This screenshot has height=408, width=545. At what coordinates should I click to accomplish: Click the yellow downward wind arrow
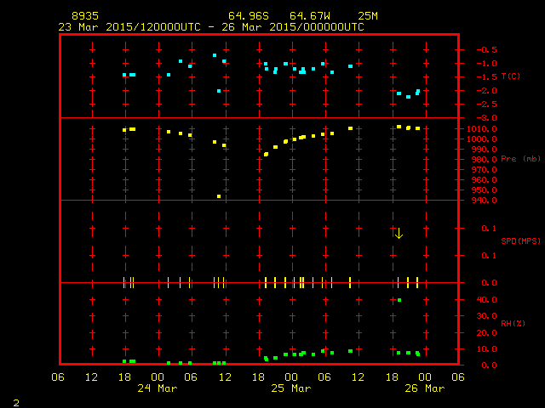coord(399,233)
